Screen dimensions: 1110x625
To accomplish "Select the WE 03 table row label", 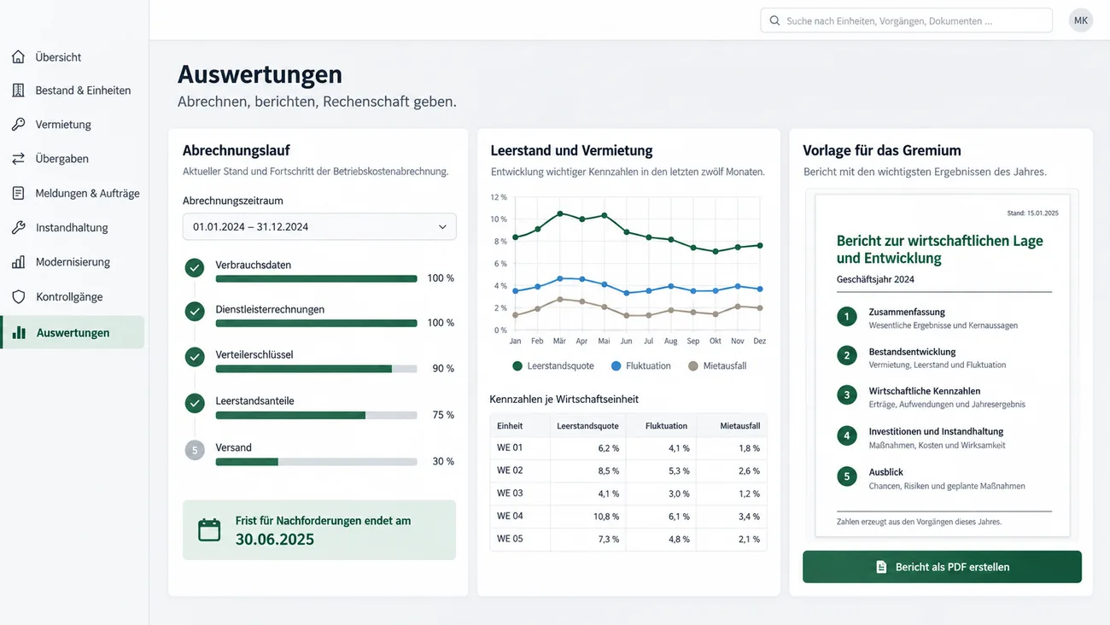I will coord(510,494).
